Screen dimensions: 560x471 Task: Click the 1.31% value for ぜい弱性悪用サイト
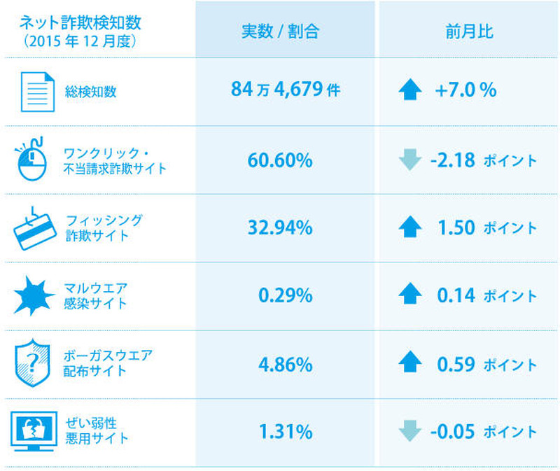tap(285, 433)
